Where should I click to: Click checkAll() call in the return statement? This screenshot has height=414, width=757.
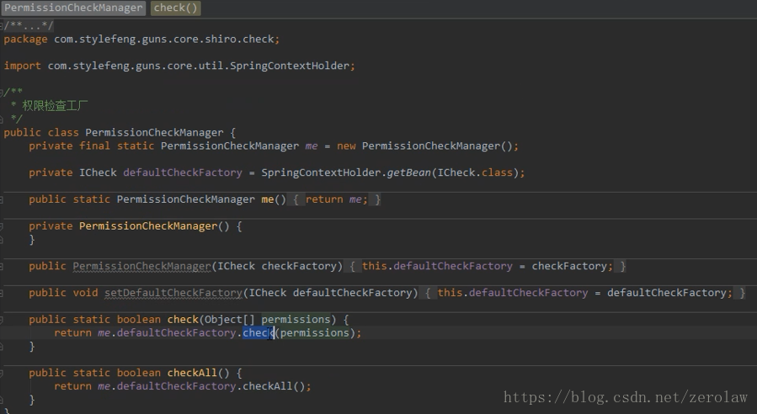[274, 386]
